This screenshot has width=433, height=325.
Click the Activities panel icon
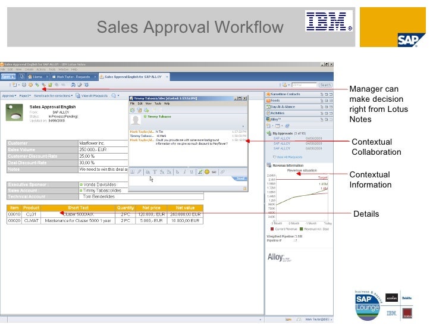(268, 113)
